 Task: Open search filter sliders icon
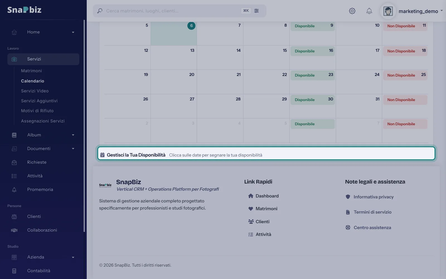click(x=256, y=11)
